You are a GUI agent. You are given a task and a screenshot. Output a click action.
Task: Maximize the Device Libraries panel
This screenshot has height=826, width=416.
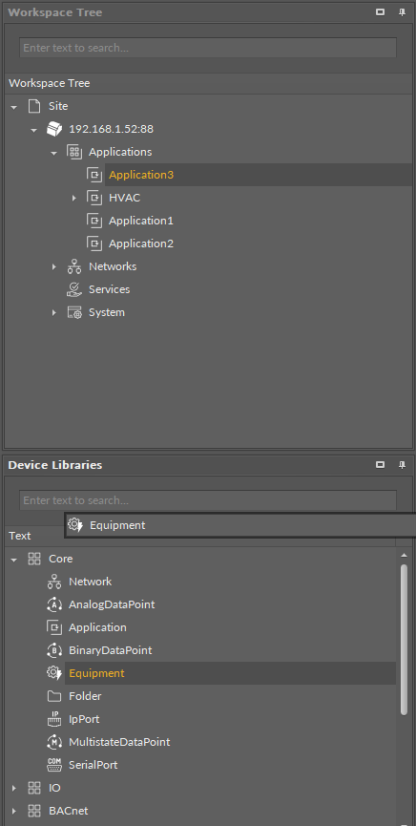click(380, 465)
